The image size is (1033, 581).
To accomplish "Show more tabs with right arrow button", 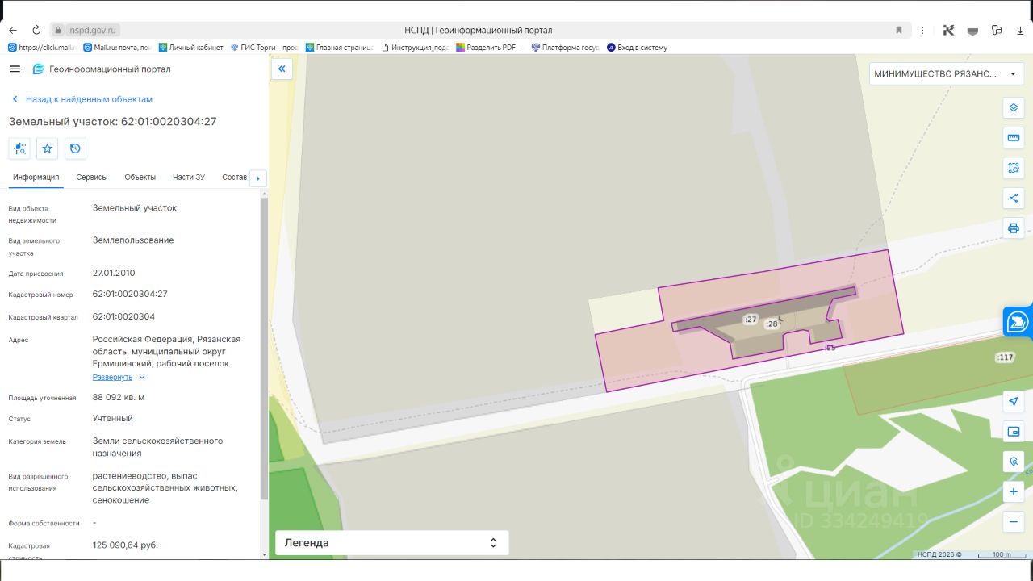I will click(x=258, y=178).
